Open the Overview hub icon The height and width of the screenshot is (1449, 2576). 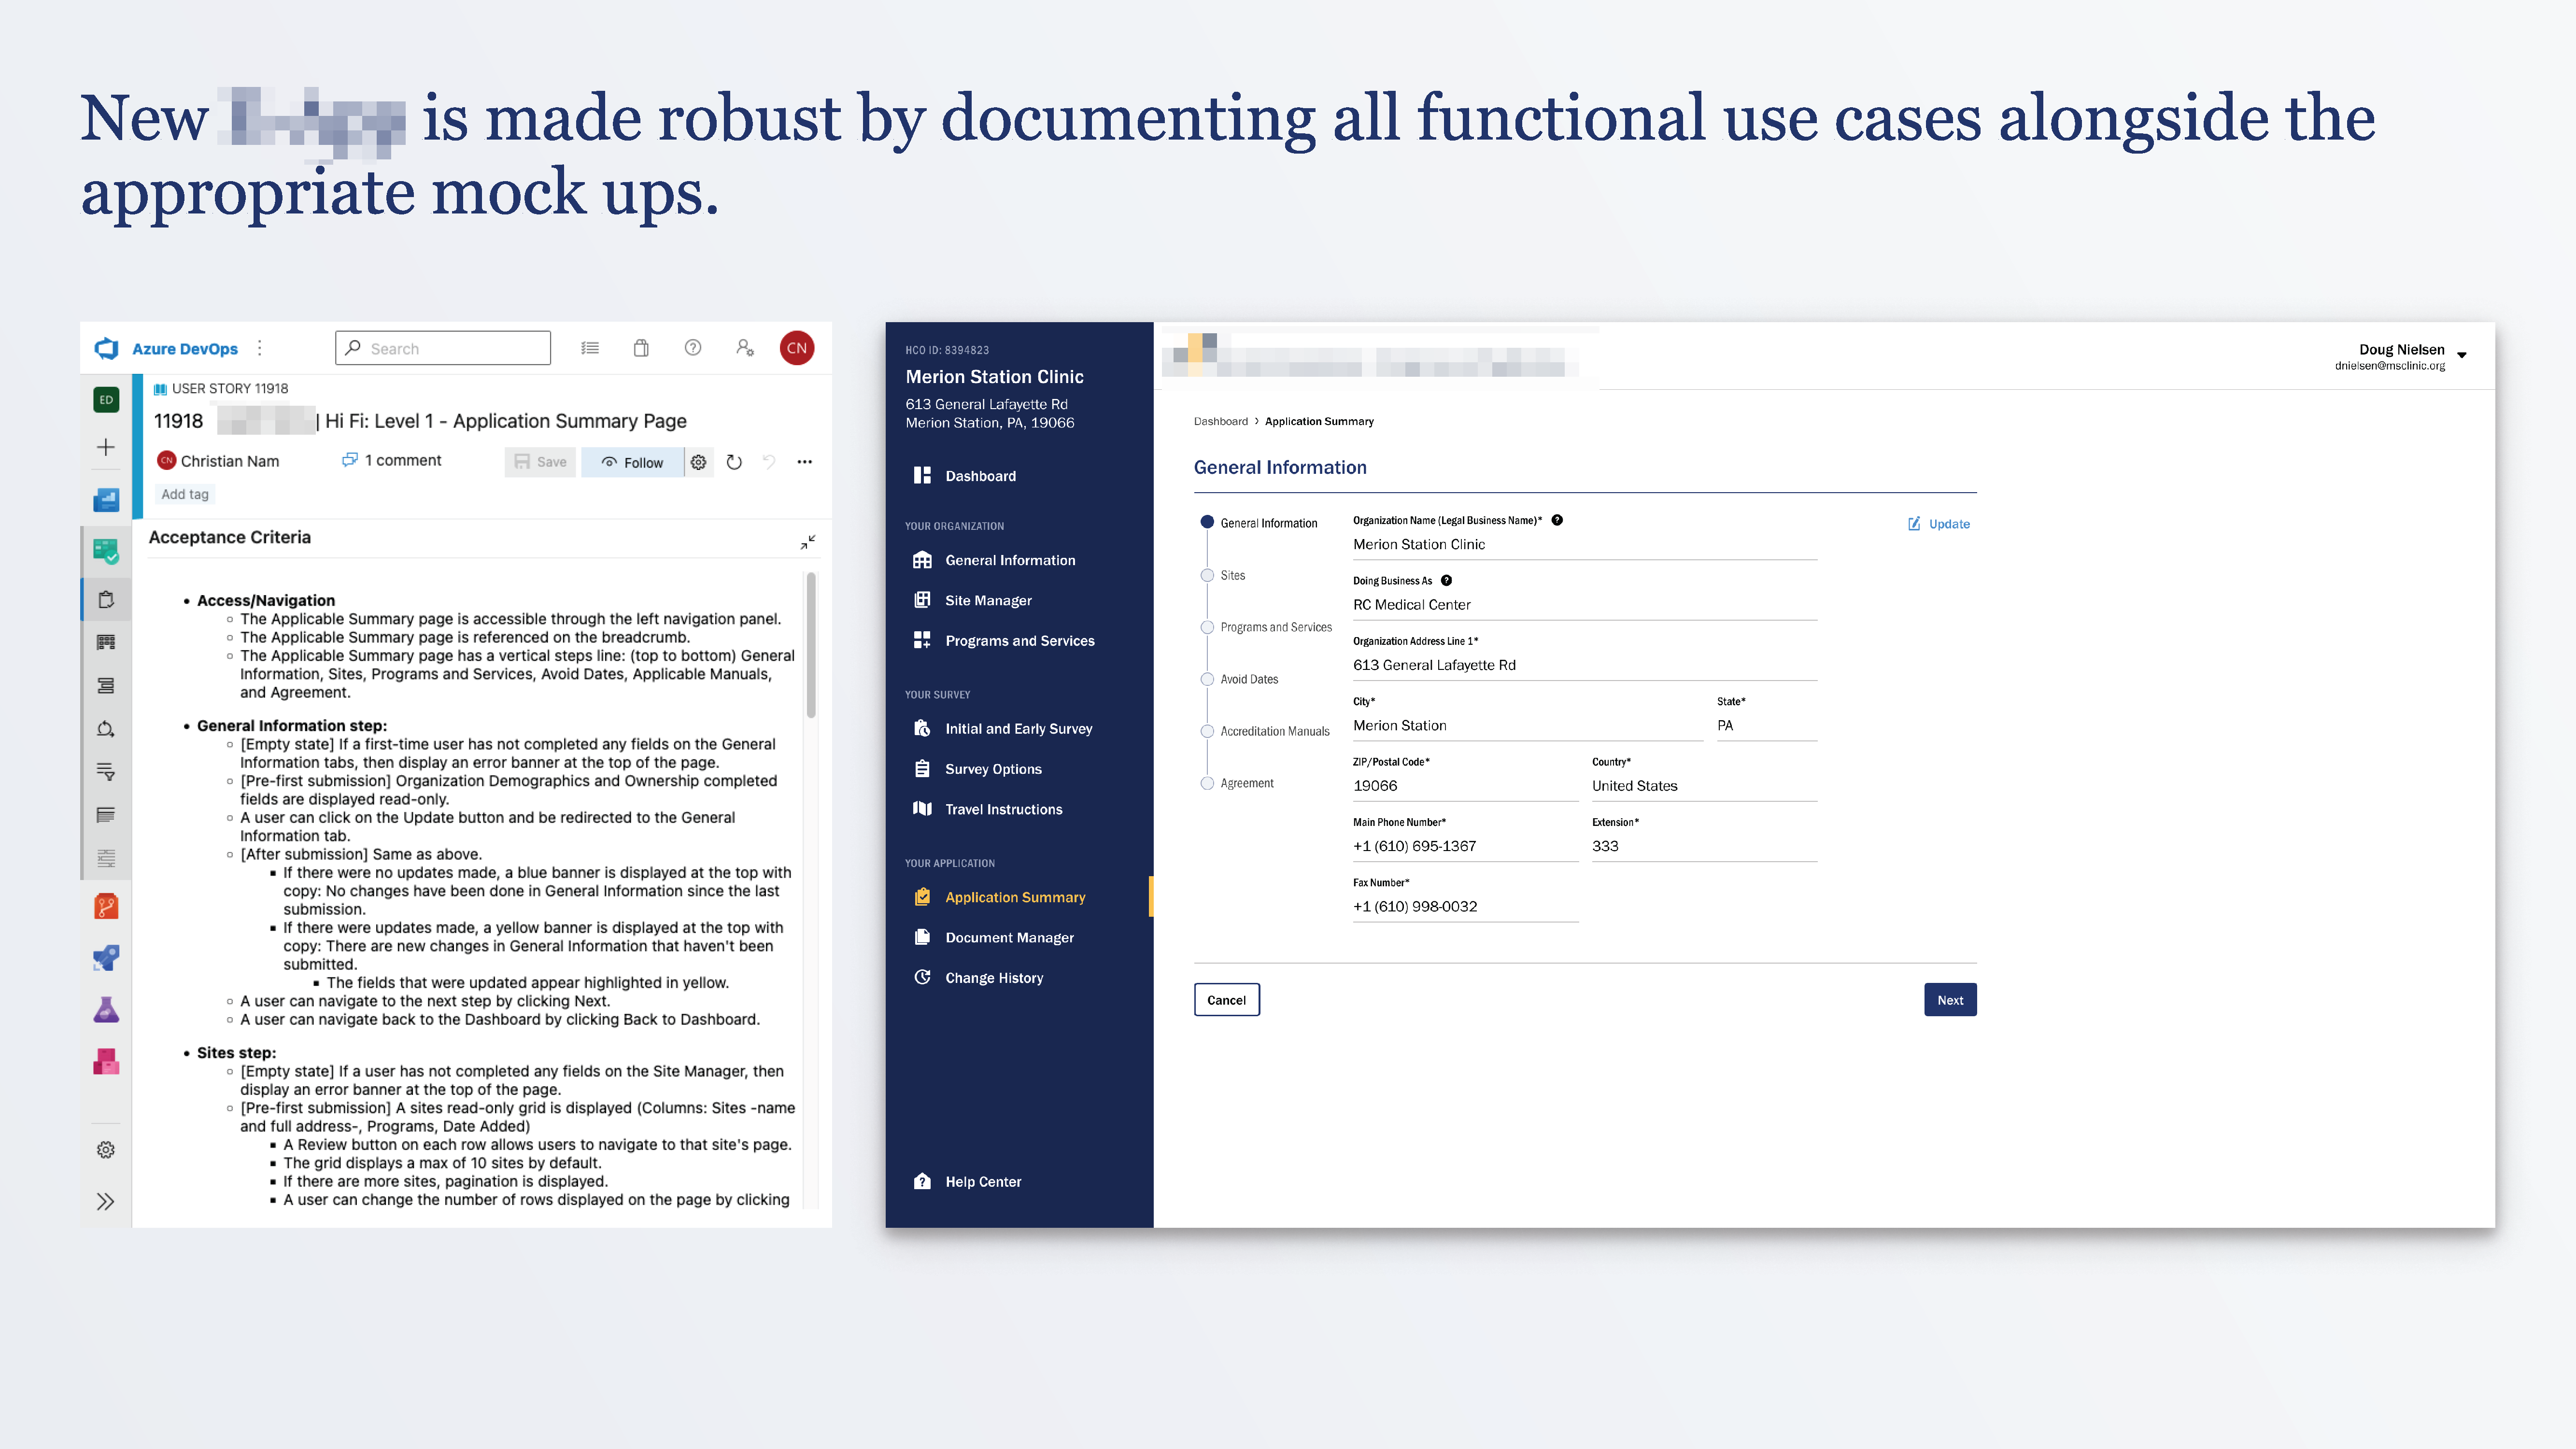106,499
